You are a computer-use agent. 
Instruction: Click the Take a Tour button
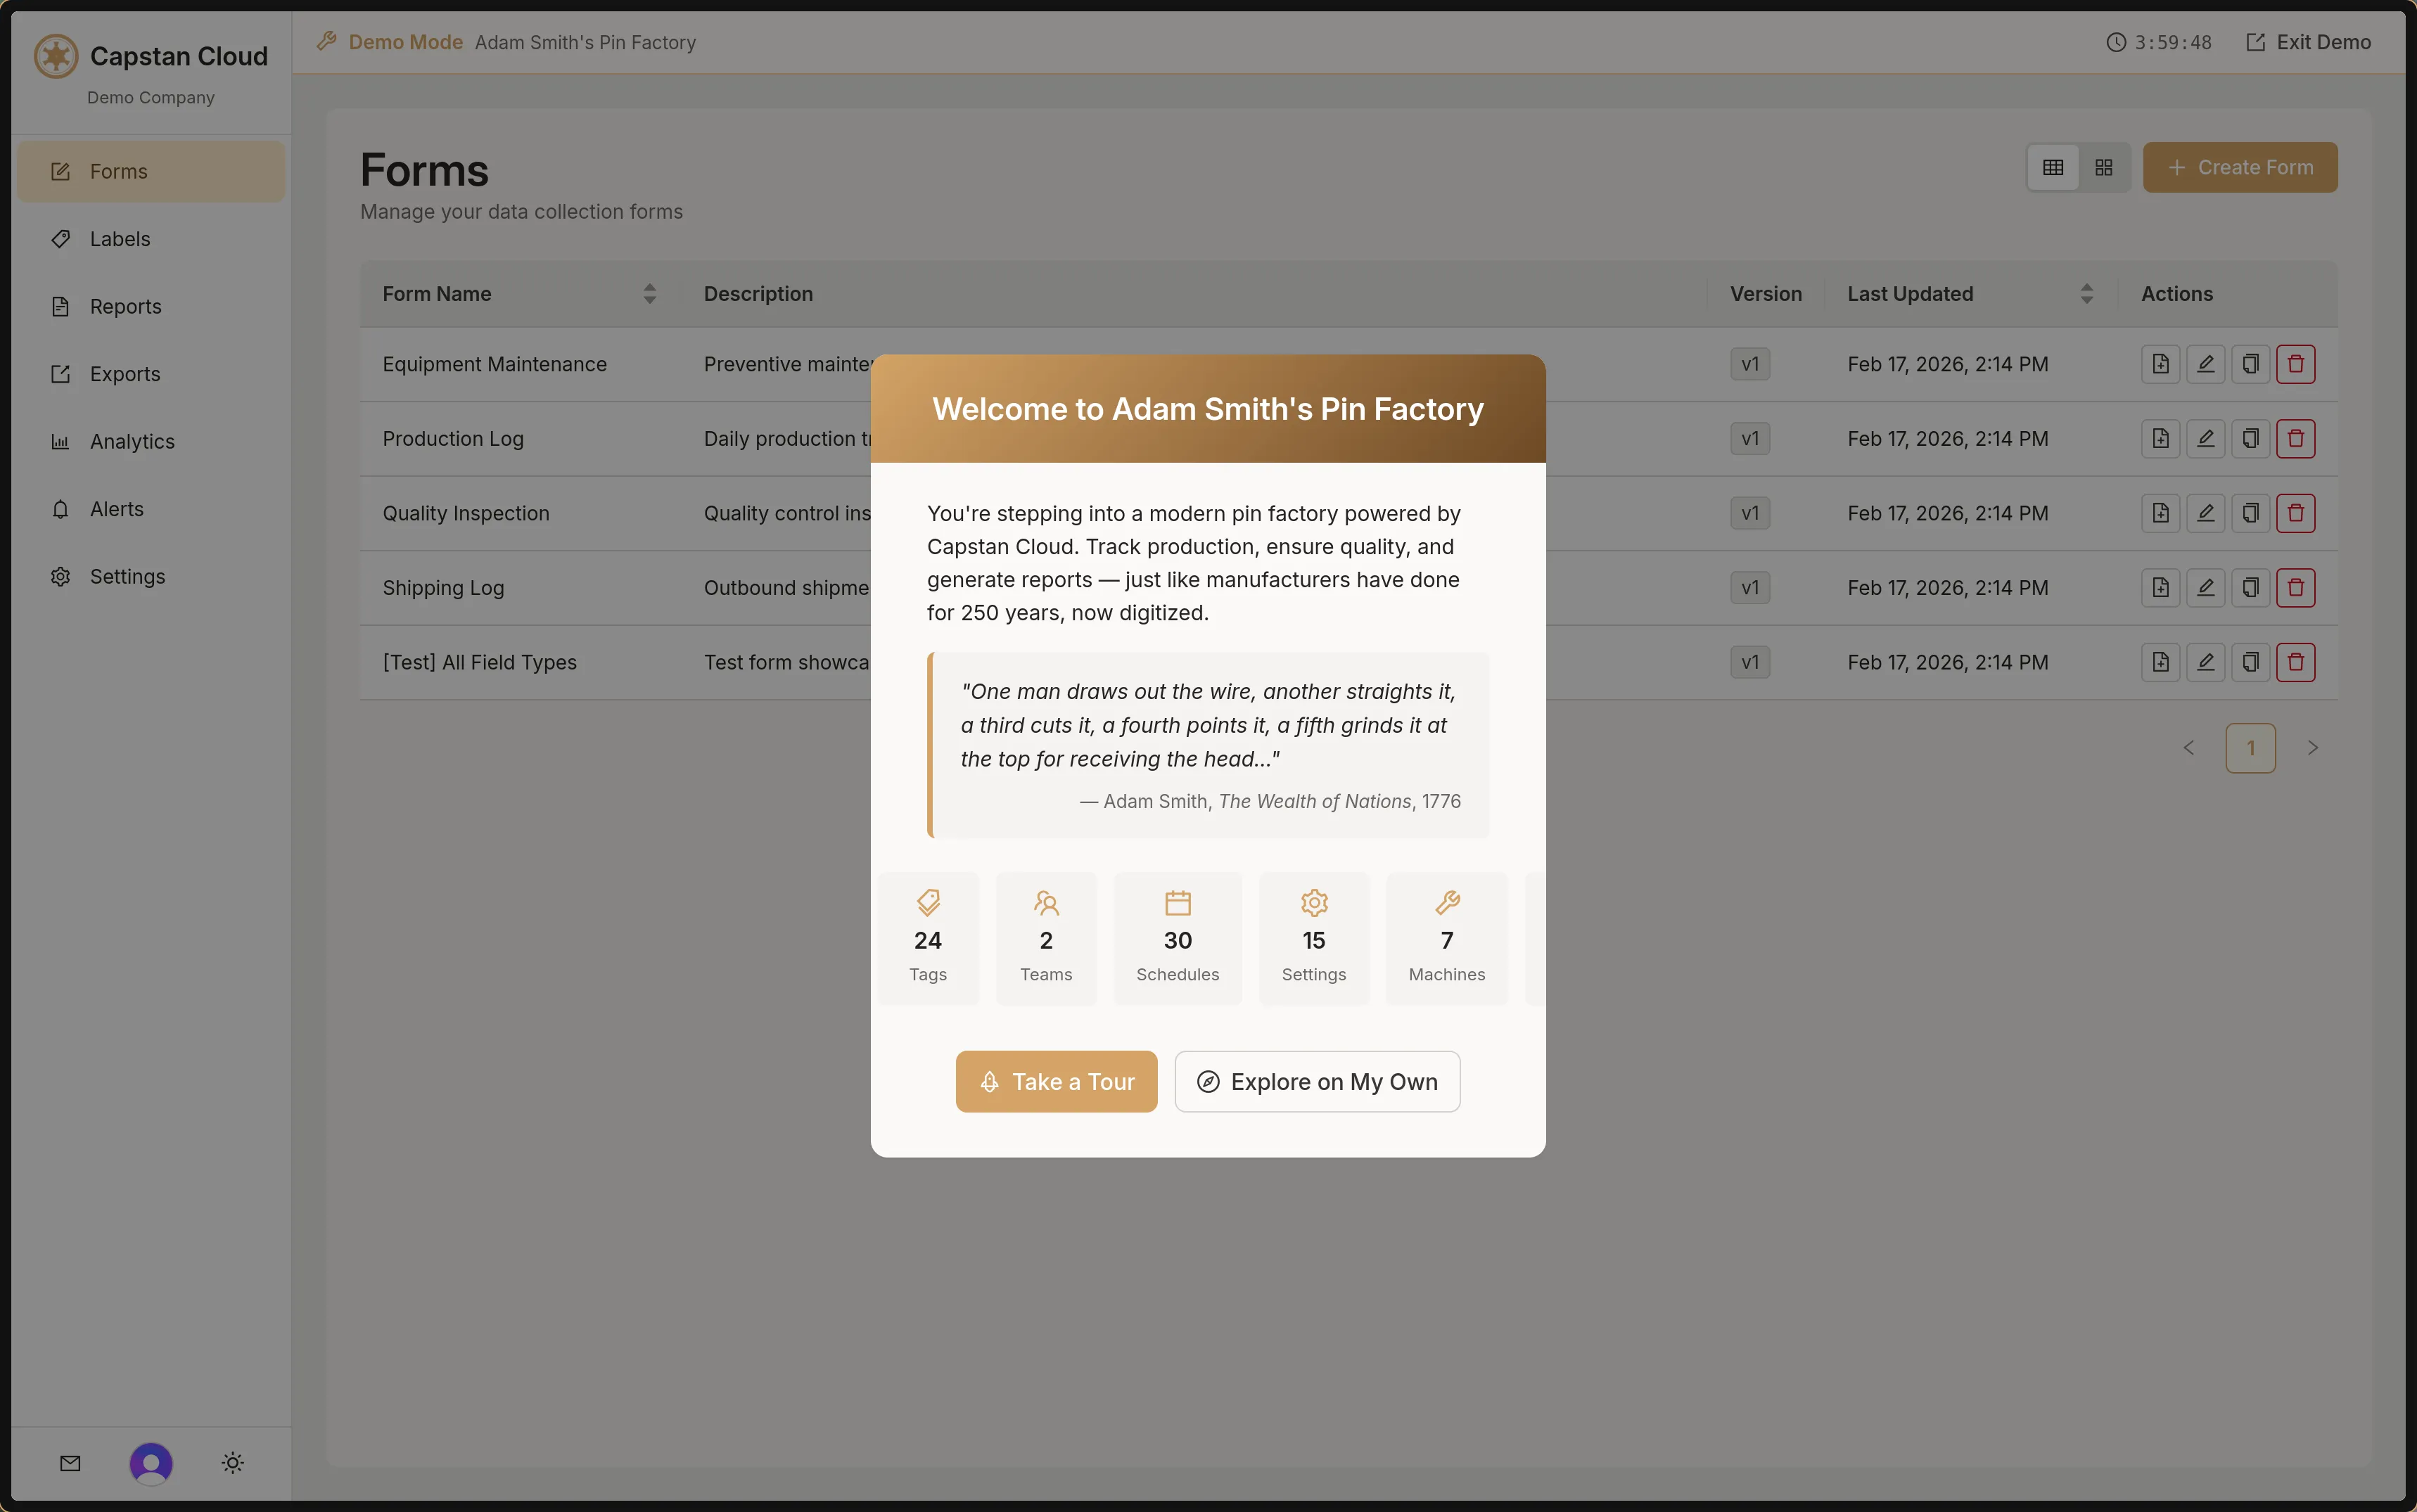coord(1056,1082)
